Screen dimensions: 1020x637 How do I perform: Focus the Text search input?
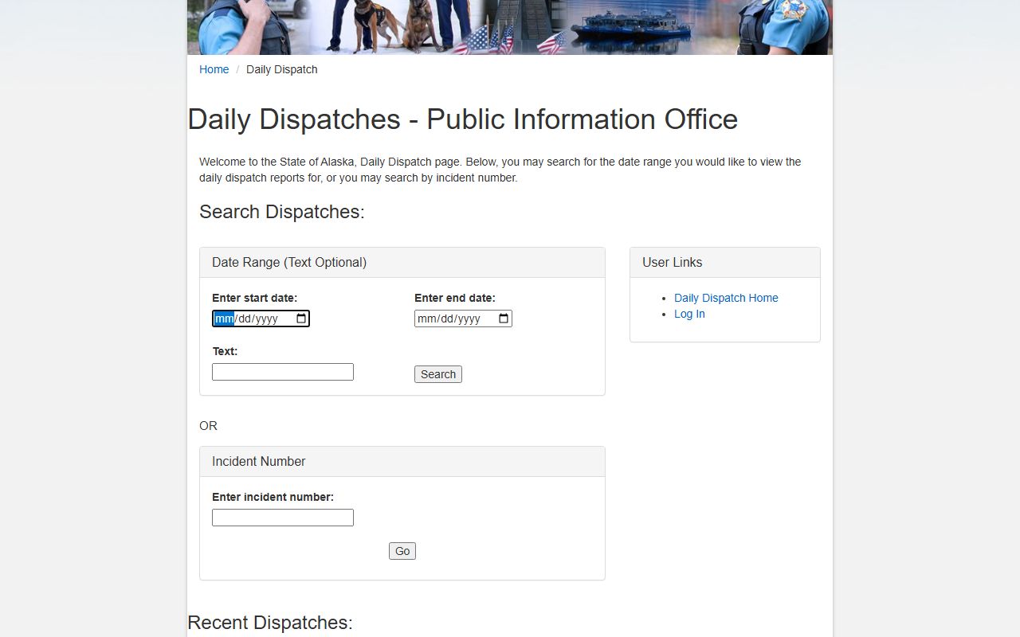click(x=283, y=372)
